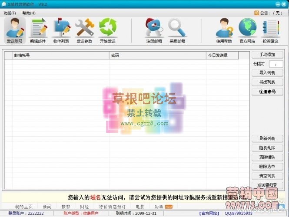
Task: Open the 编辑邮件 edit mail icon
Action: (x=38, y=30)
